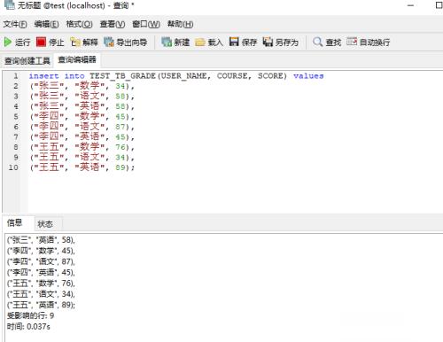Click score 89 on editor line 10
This screenshot has height=342, width=443.
point(120,167)
